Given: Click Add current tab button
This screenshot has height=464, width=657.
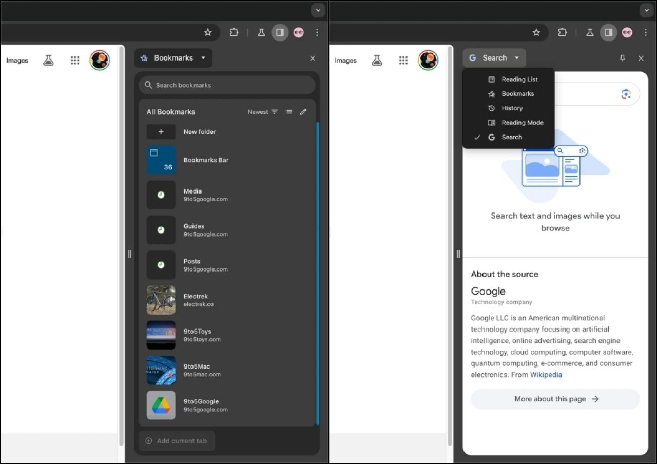Looking at the screenshot, I should pyautogui.click(x=177, y=441).
